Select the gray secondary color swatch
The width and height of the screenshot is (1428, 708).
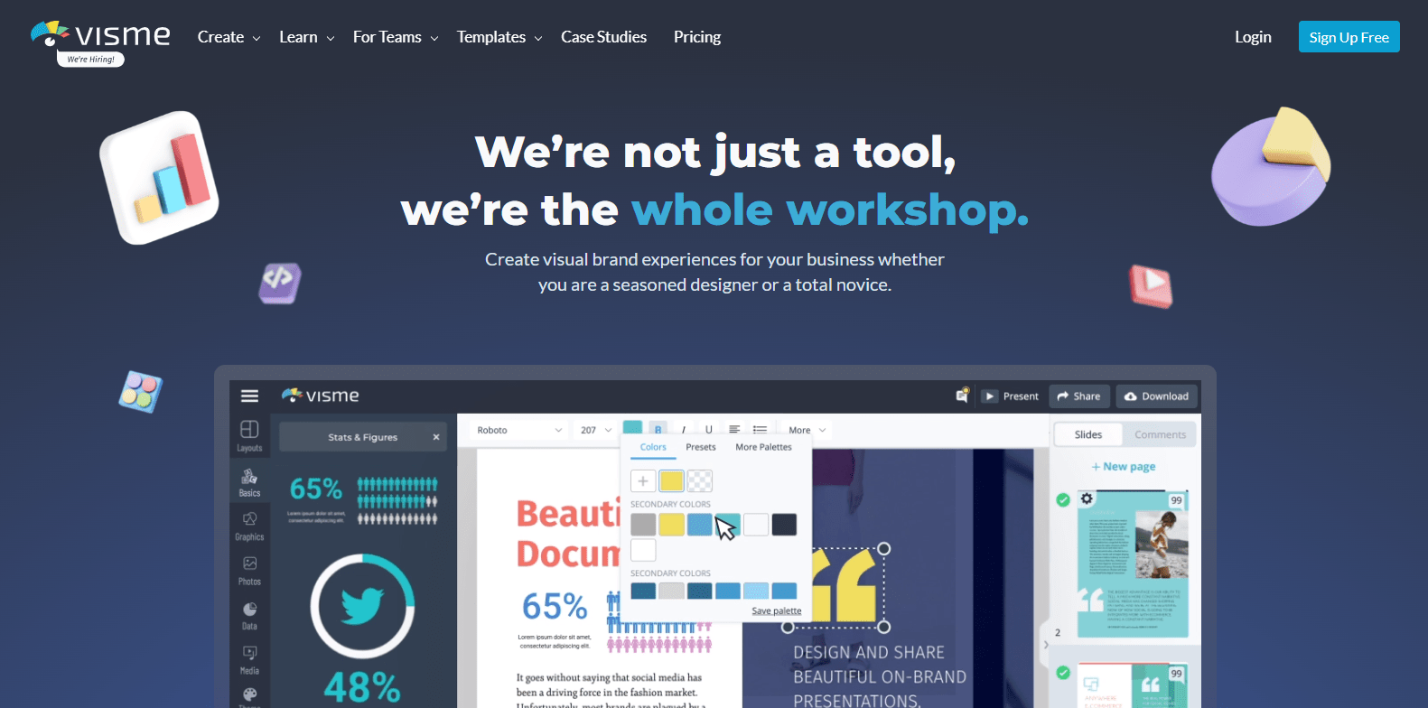tap(643, 524)
